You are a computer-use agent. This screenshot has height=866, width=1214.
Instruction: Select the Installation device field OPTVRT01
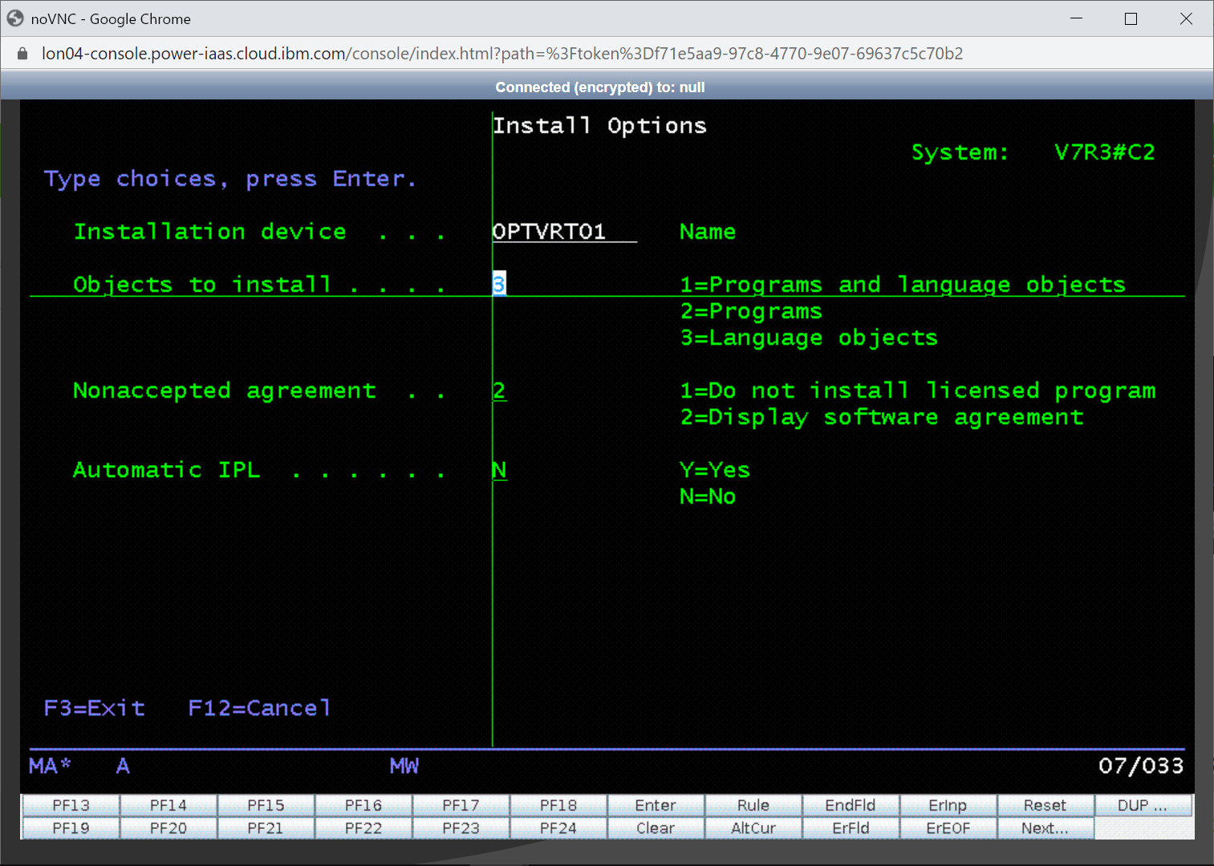[x=564, y=232]
